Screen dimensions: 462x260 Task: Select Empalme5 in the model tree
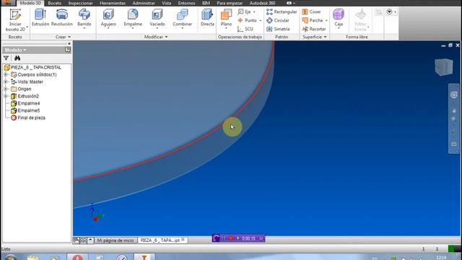28,110
